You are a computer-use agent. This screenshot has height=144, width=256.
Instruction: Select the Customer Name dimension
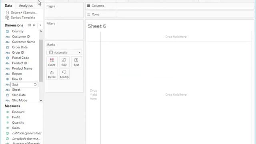click(x=24, y=42)
